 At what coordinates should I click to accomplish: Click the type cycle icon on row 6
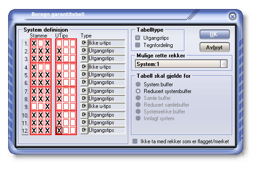tap(84, 82)
